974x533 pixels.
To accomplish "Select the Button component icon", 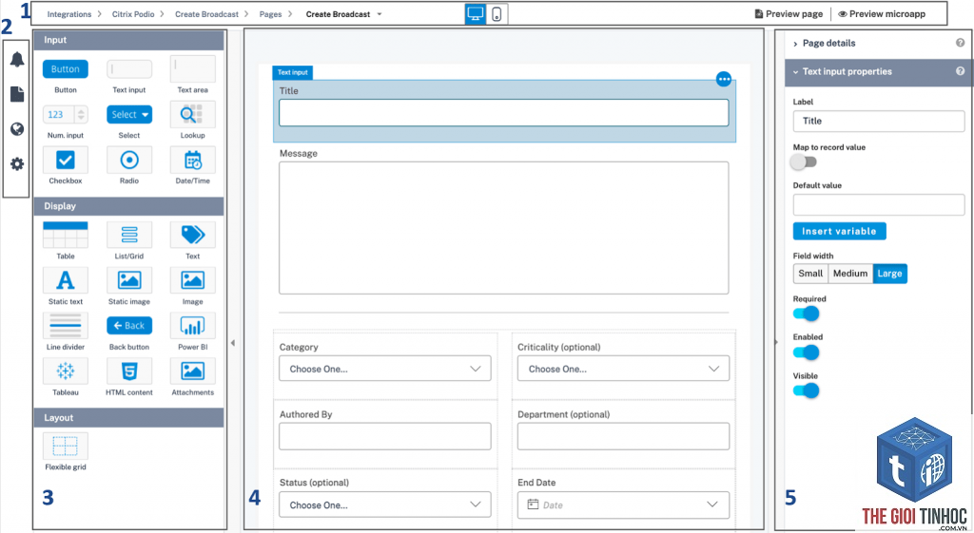I will 66,68.
